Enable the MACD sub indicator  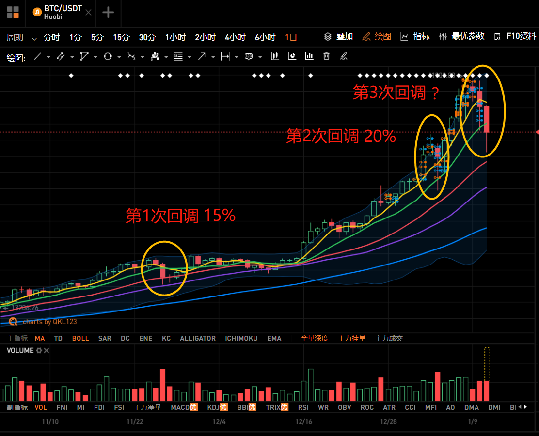click(x=184, y=407)
